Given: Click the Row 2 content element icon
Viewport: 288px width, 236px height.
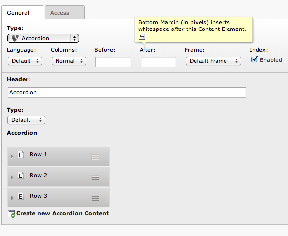Looking at the screenshot, I should click(21, 176).
